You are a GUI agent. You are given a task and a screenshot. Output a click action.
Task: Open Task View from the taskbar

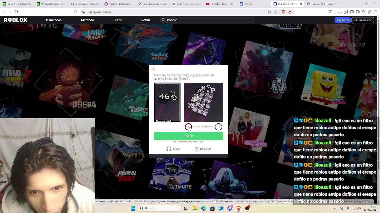pyautogui.click(x=186, y=208)
